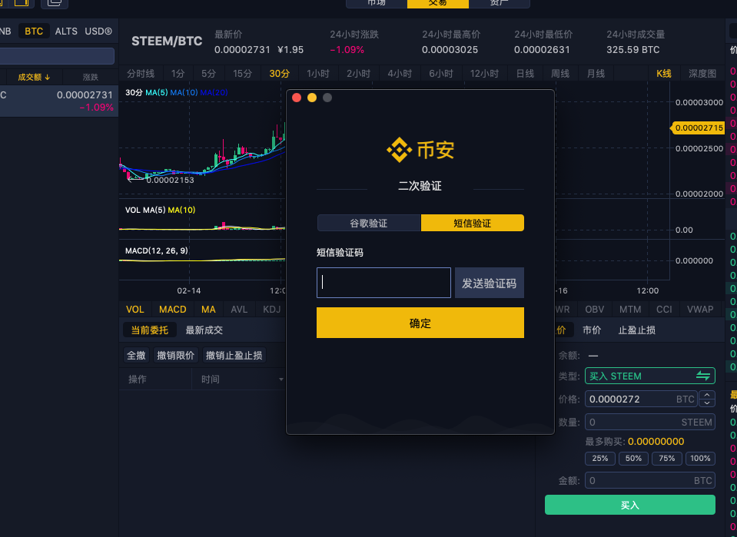
Task: Set chart interval to 1小时
Action: point(318,74)
